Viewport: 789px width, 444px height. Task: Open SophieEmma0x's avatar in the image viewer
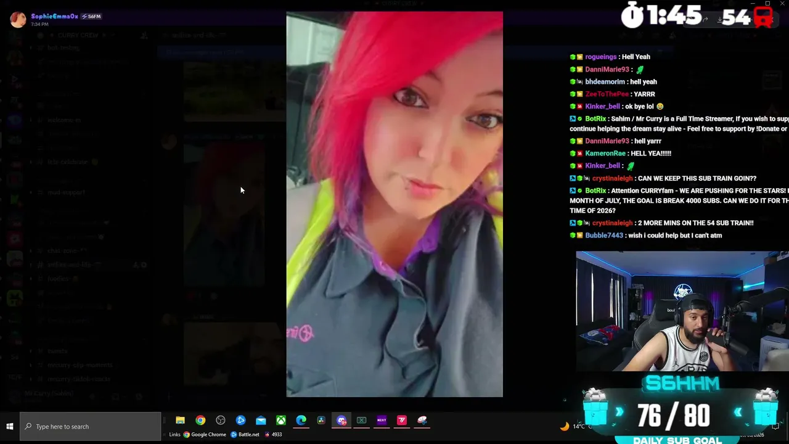pos(18,19)
